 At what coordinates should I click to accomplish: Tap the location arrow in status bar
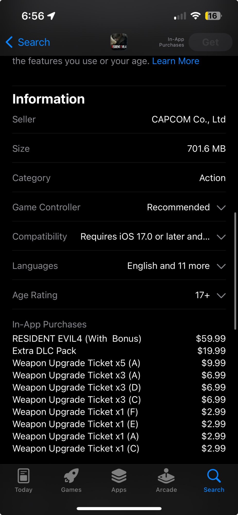(x=51, y=16)
